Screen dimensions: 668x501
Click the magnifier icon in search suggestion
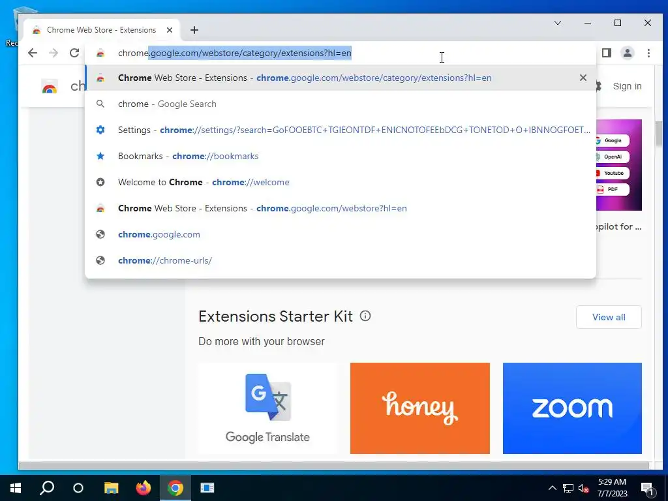[100, 104]
